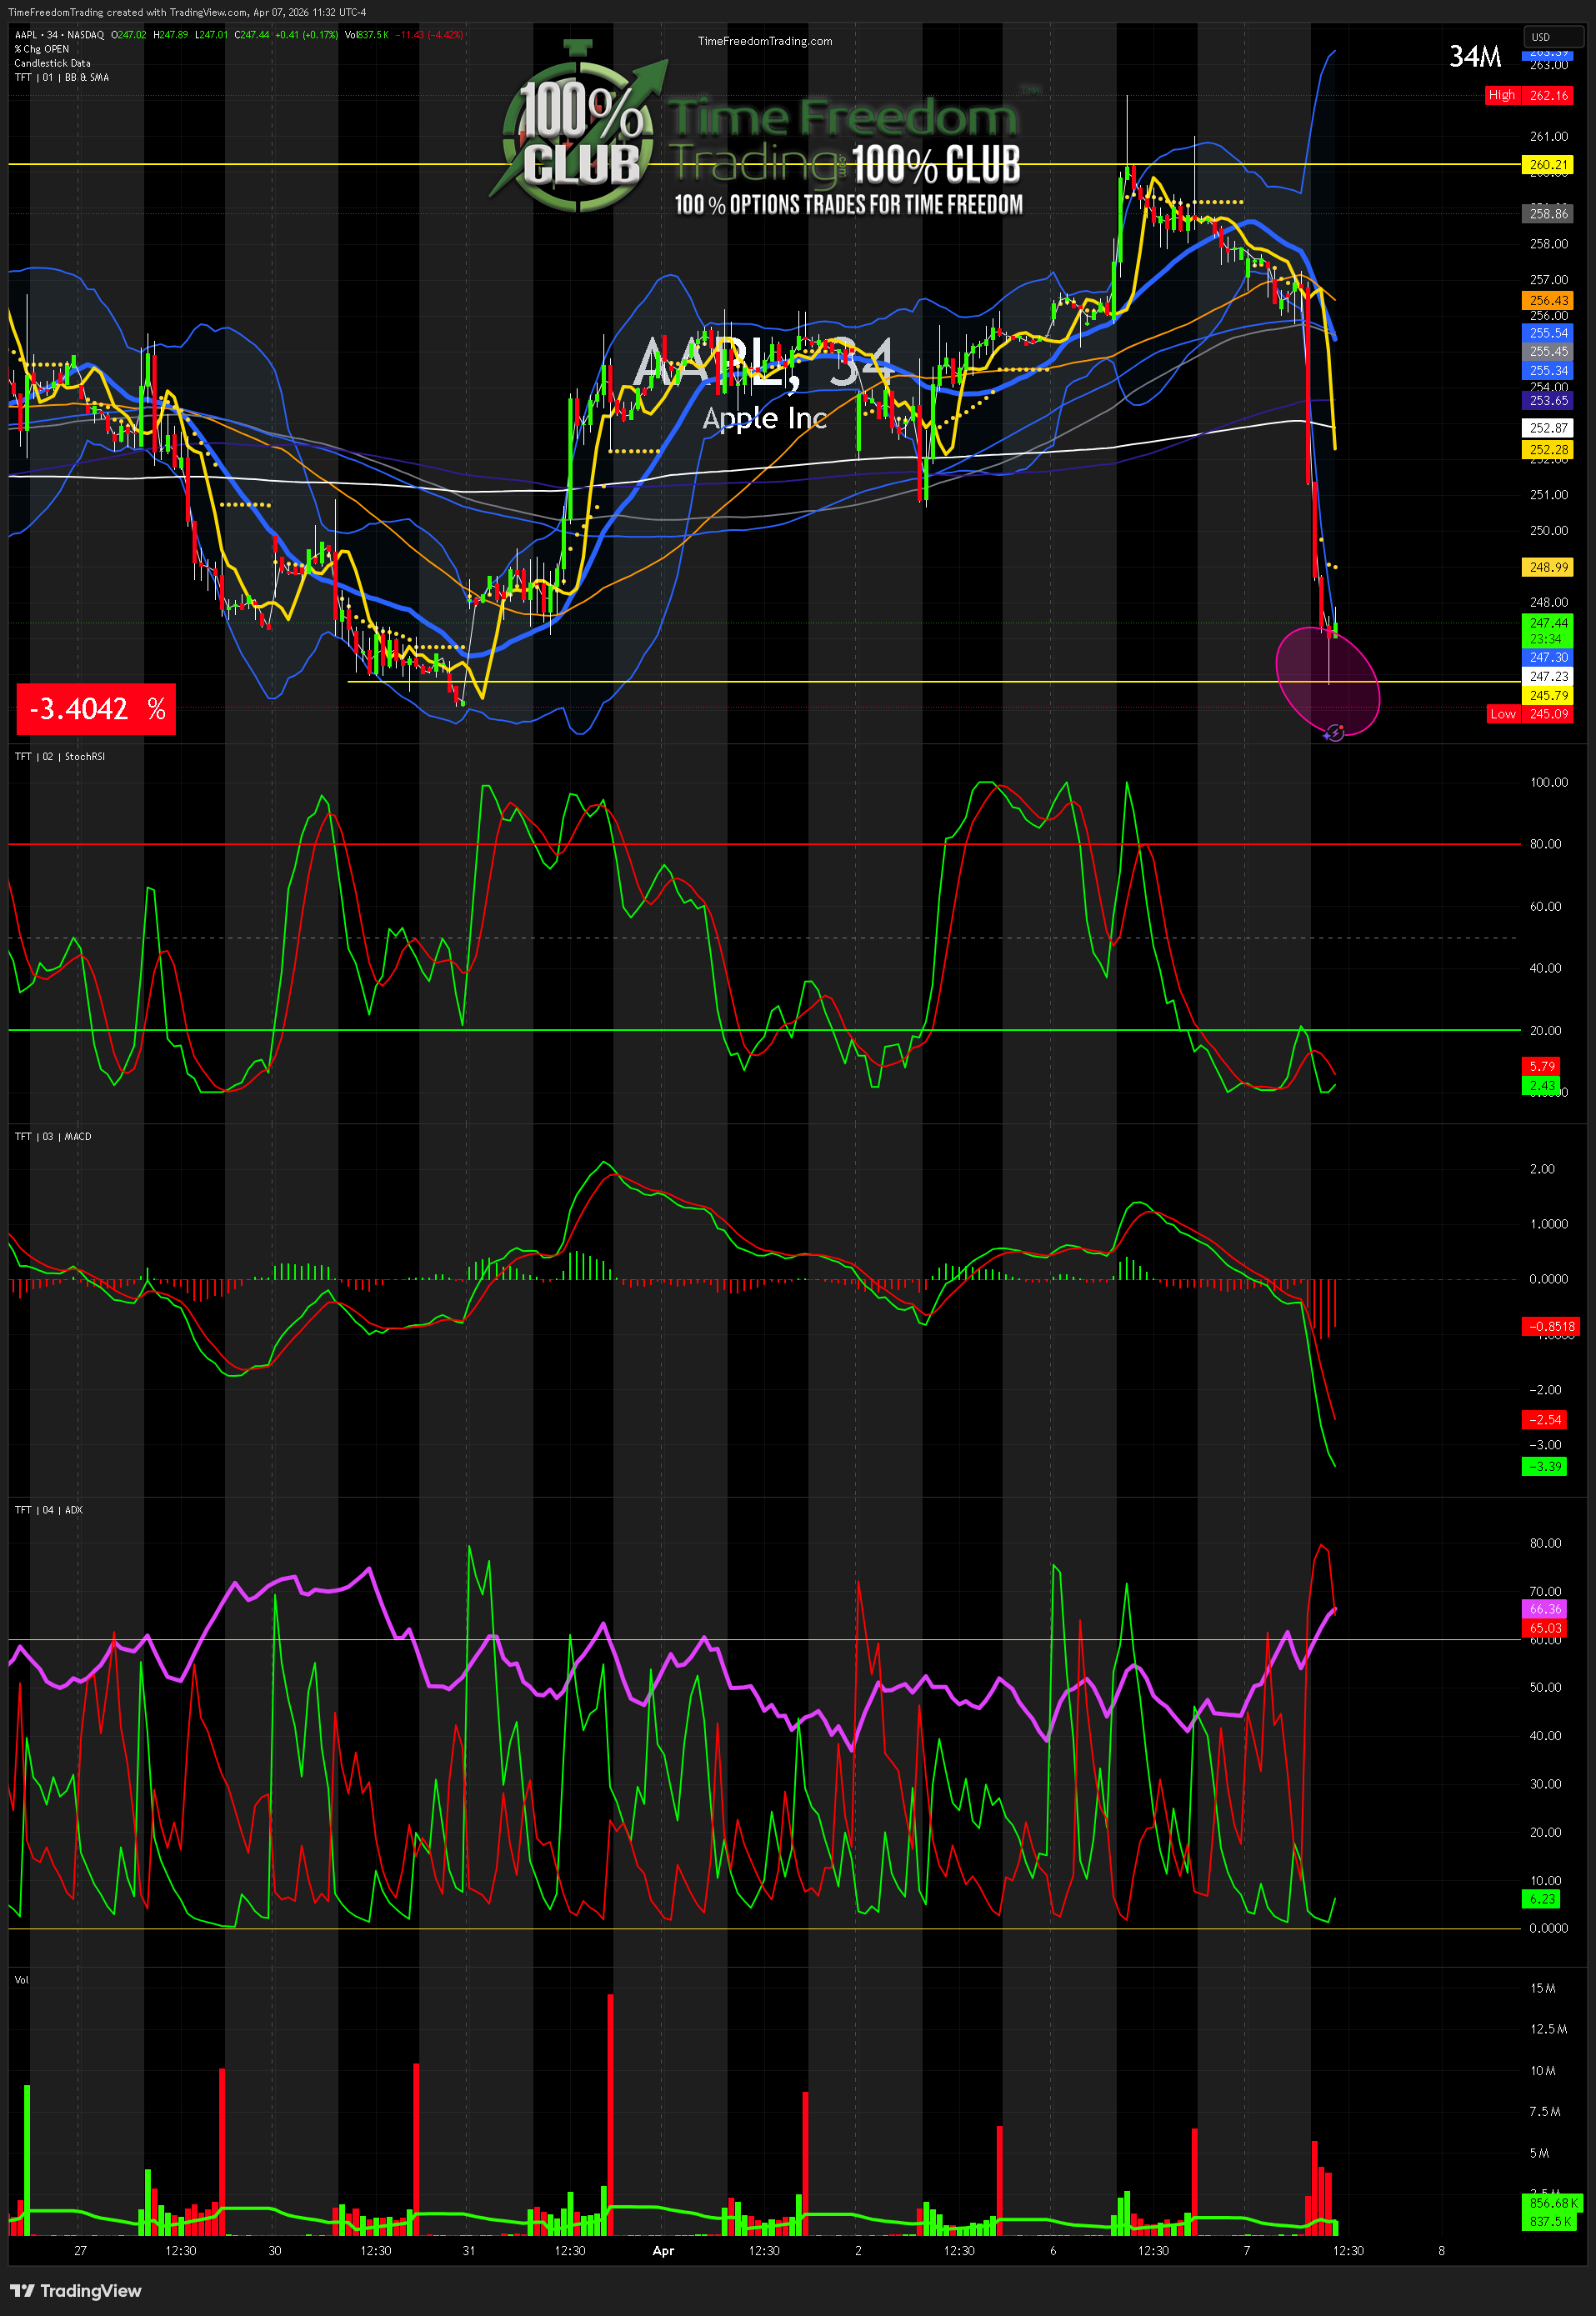Click the TimeFreedomTrading.com link text

click(764, 41)
